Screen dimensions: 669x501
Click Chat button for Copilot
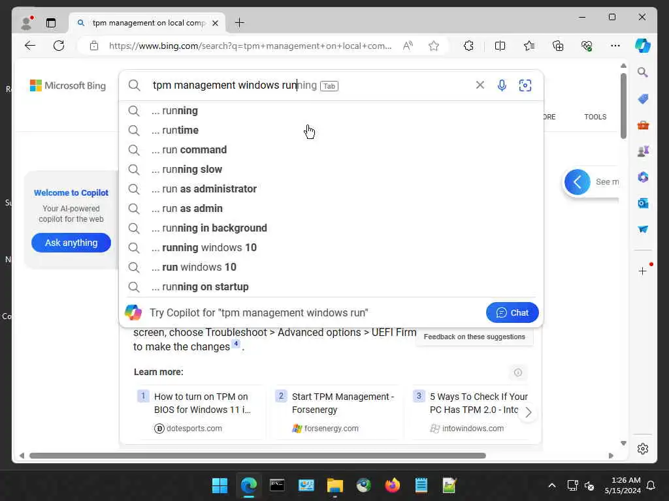[x=512, y=312]
